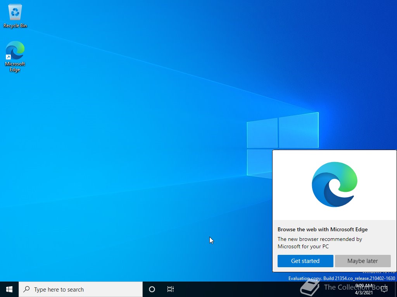Open Task View from the taskbar
Screen dimensions: 397x297
pos(171,289)
